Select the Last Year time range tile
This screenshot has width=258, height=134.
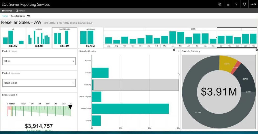tap(39, 38)
